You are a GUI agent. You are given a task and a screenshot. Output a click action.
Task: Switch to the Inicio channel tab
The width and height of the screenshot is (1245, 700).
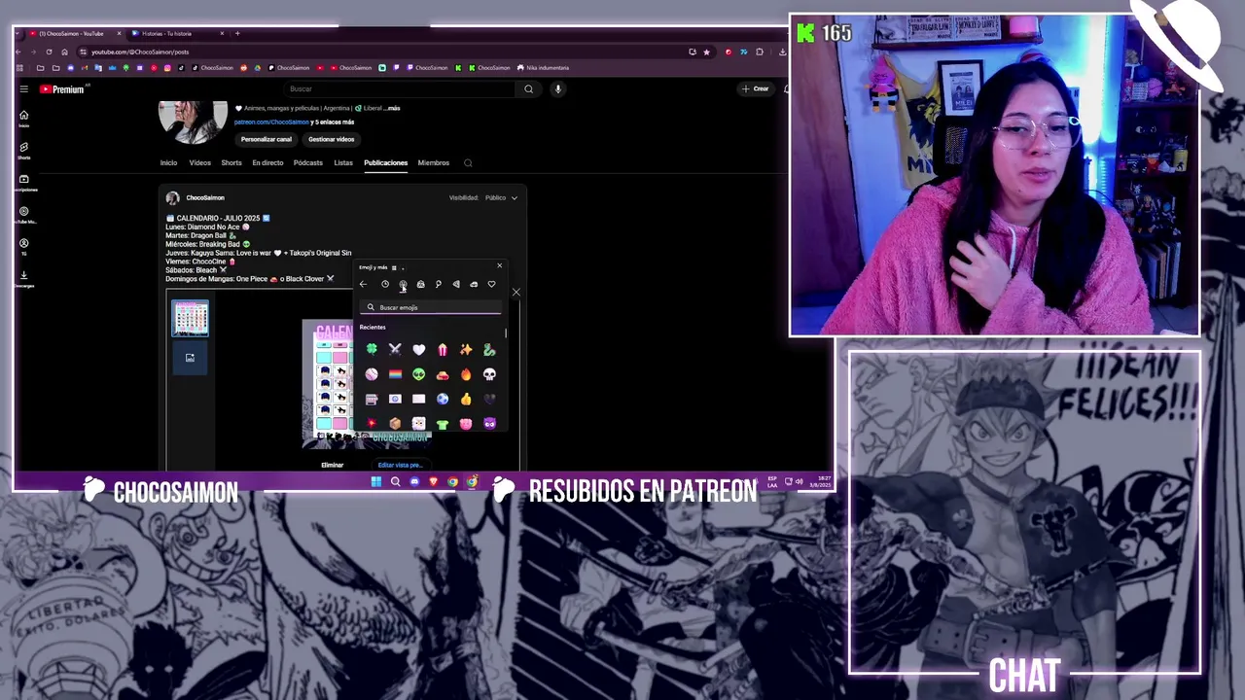[x=168, y=162]
